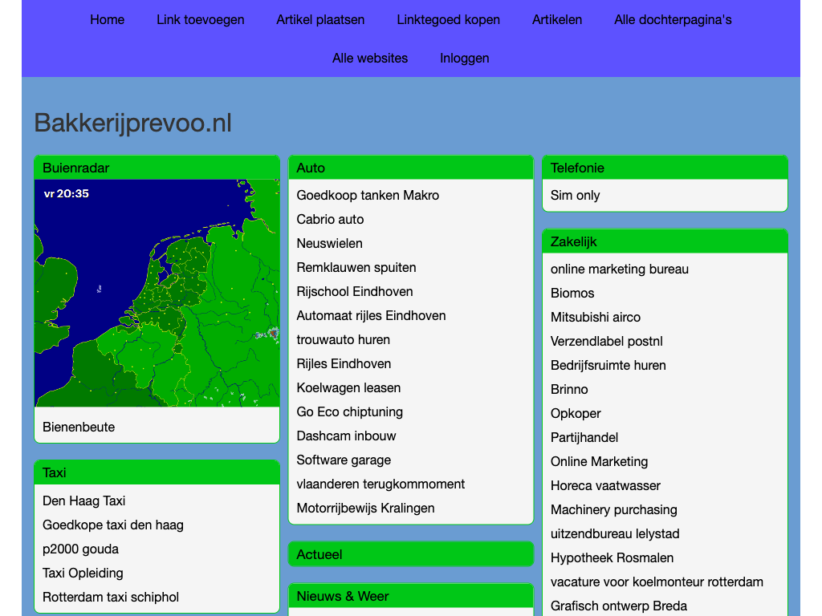Select Linktegoed kopen menu item
The height and width of the screenshot is (616, 822).
(448, 19)
